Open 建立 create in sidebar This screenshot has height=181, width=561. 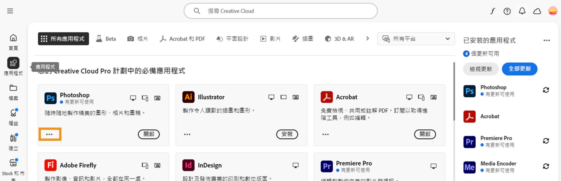pyautogui.click(x=13, y=143)
